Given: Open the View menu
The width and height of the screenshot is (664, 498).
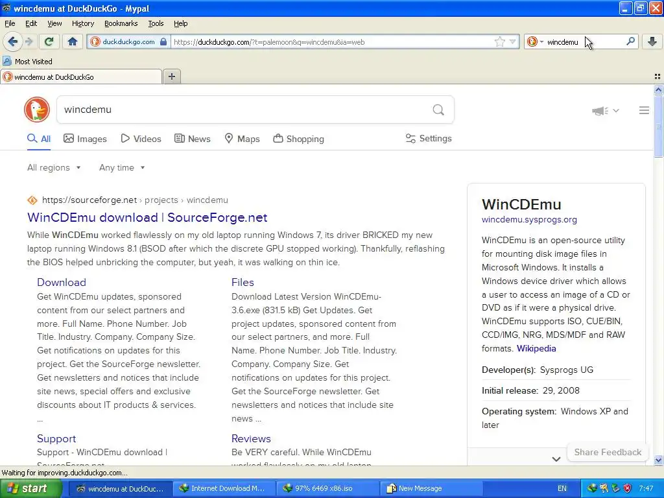Looking at the screenshot, I should (54, 23).
